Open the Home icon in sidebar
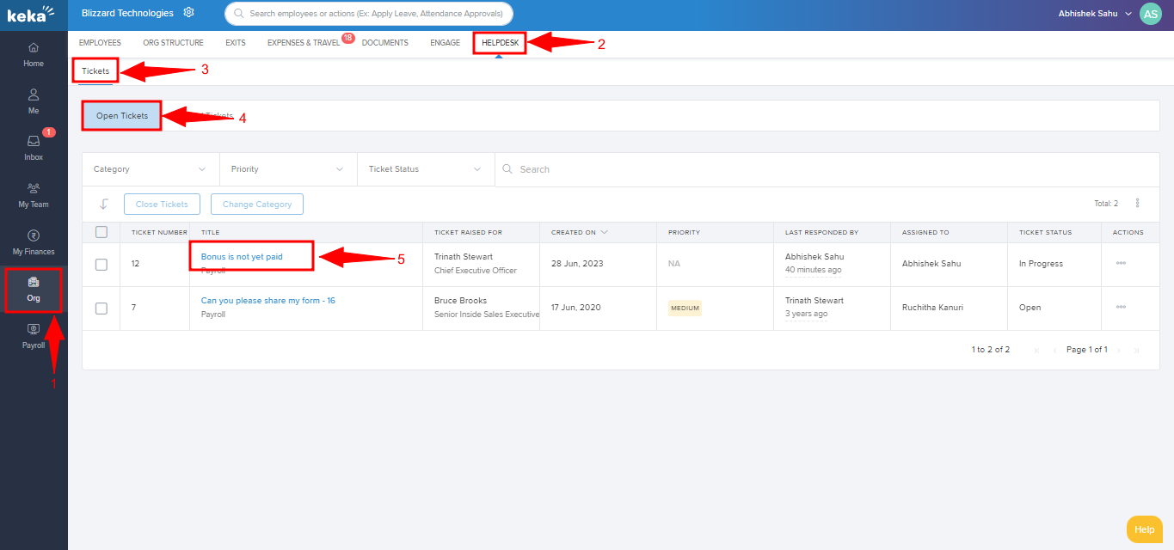 click(34, 48)
